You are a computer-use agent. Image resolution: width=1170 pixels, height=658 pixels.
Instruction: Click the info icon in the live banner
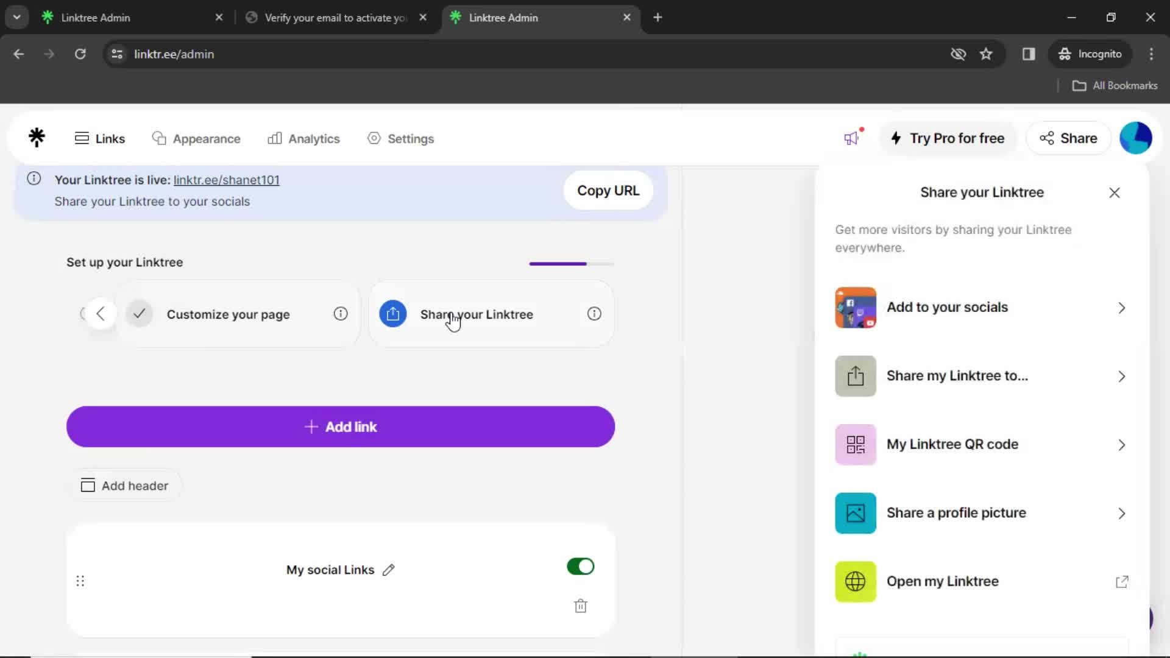34,179
